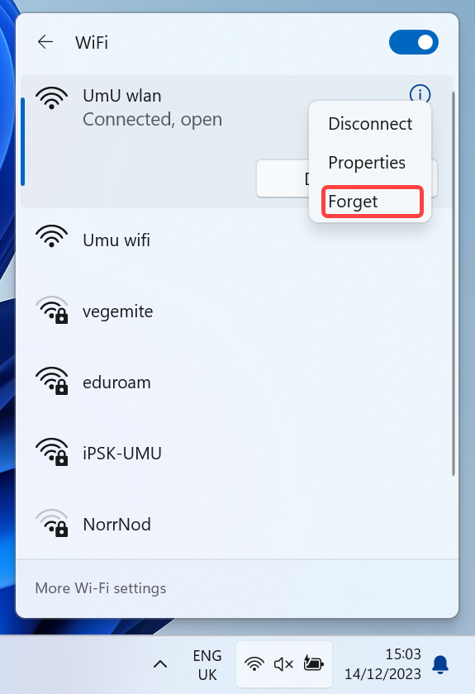This screenshot has width=475, height=694.
Task: Click the network list scrollbar
Action: tap(454, 283)
